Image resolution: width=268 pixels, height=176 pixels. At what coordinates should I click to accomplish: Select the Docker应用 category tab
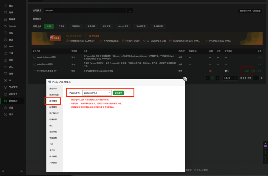click(123, 26)
